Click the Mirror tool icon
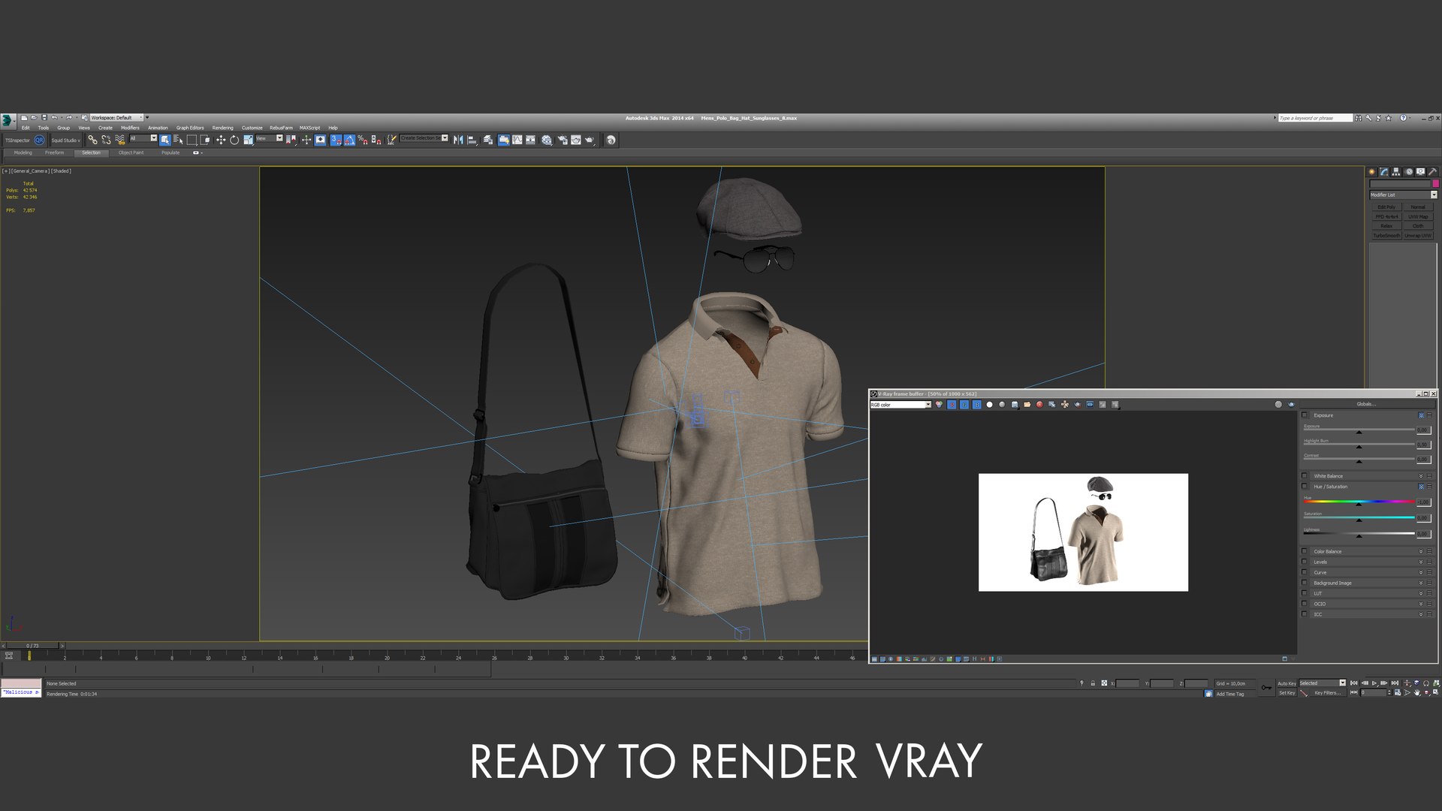Screen dimensions: 1442x811 click(x=458, y=140)
